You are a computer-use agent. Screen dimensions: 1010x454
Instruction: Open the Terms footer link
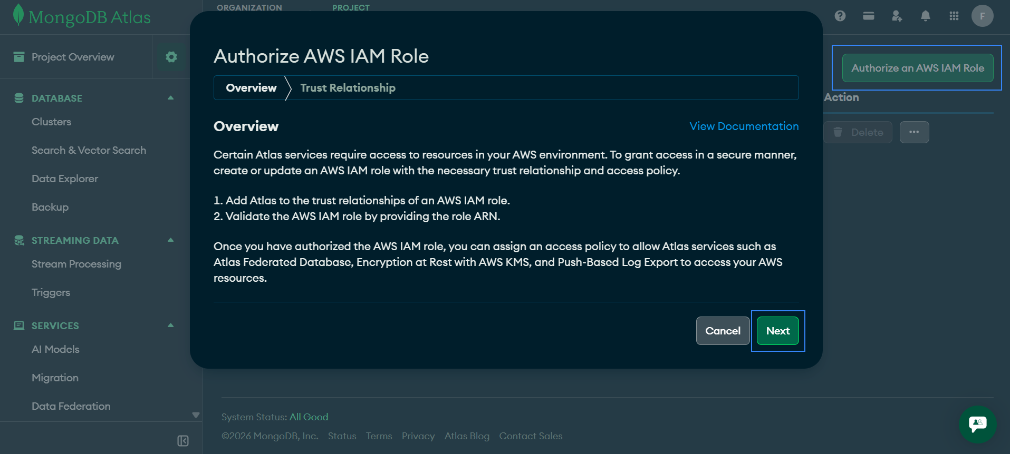coord(379,436)
